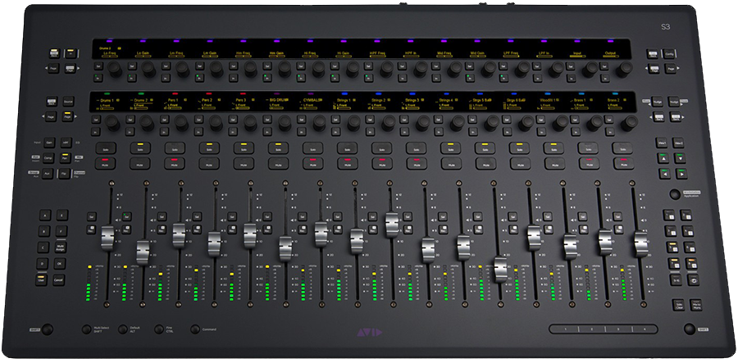
Task: Hit Sel beside the Lm Freq knob
Action: 166,66
